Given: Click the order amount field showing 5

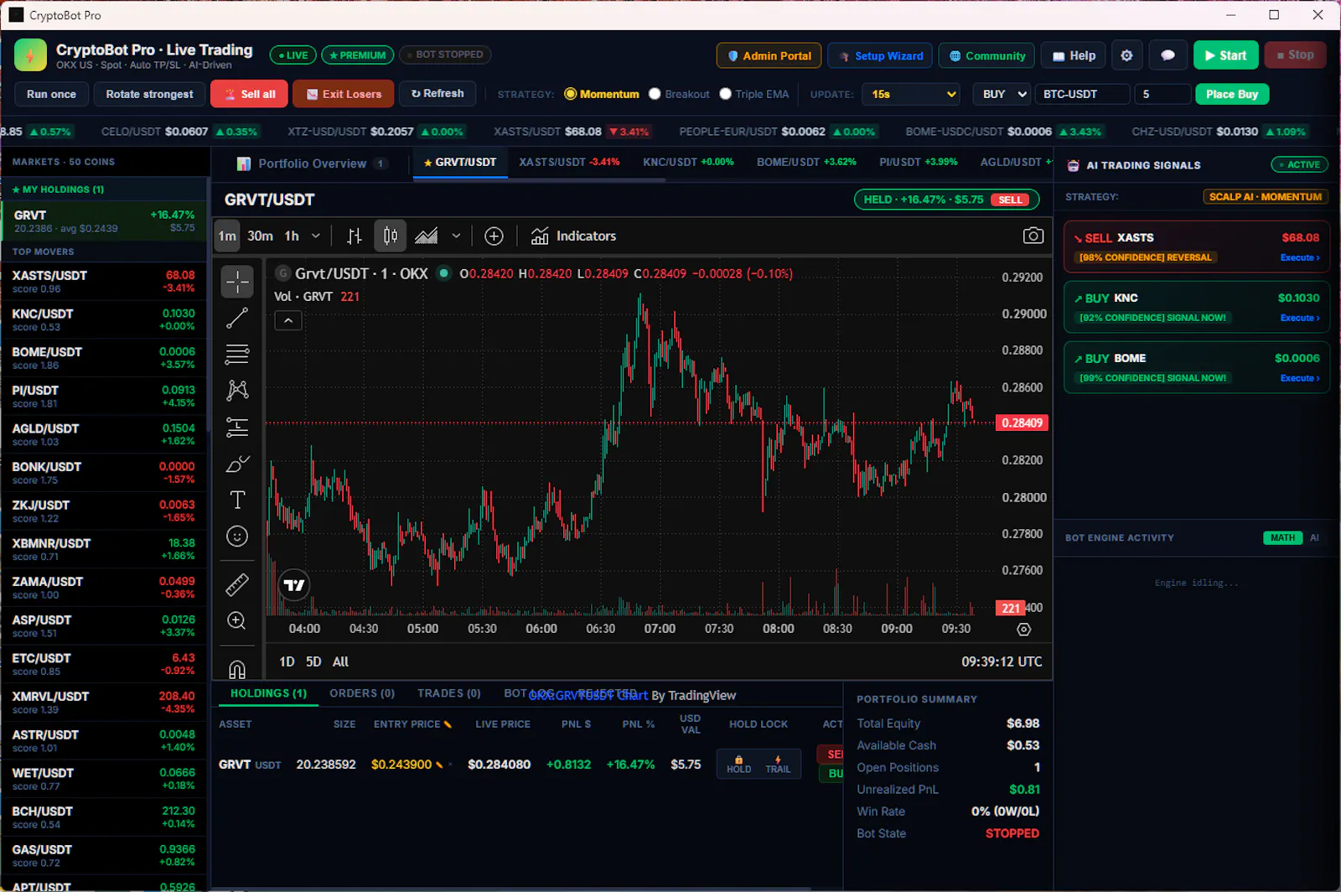Looking at the screenshot, I should click(1162, 94).
